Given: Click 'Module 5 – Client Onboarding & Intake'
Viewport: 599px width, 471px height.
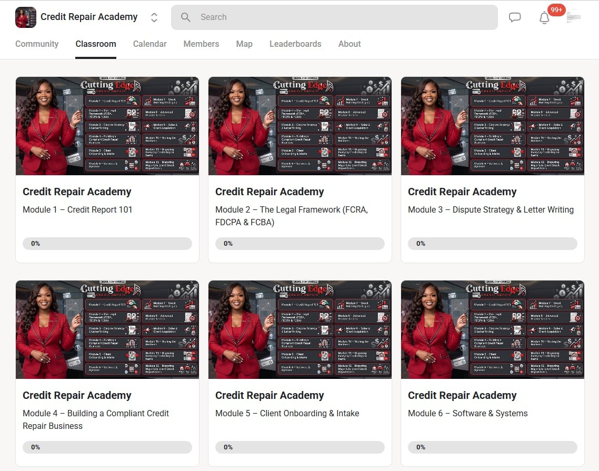Looking at the screenshot, I should pos(287,413).
